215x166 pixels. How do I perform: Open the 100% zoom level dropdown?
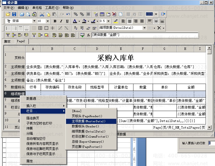[x=156, y=14]
